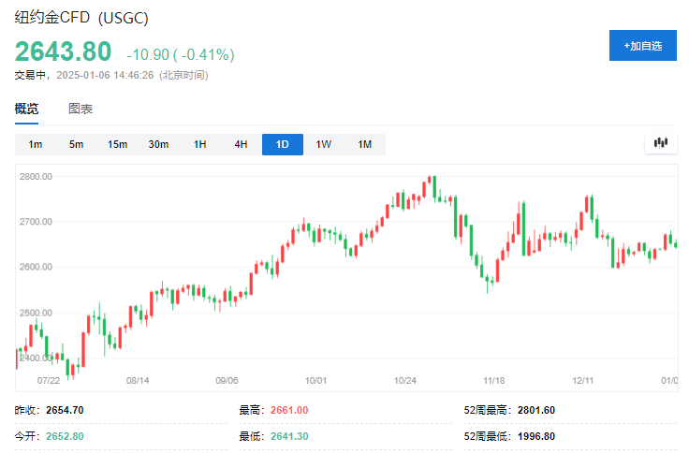Switch chart to 4H interval

tap(241, 144)
